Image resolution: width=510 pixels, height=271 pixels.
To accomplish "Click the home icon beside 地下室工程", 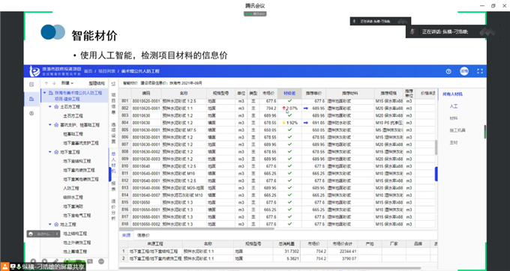I will click(56, 152).
